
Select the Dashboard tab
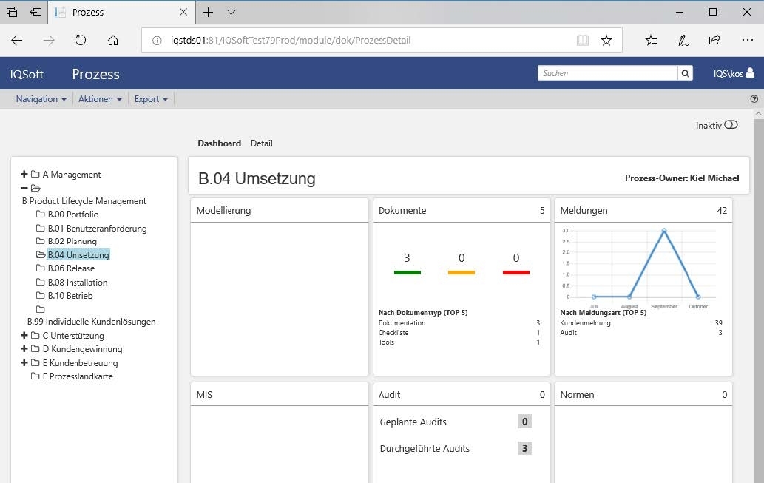click(x=219, y=143)
